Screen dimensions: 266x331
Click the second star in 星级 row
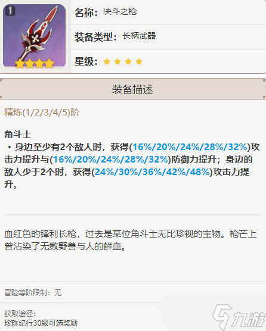(117, 61)
